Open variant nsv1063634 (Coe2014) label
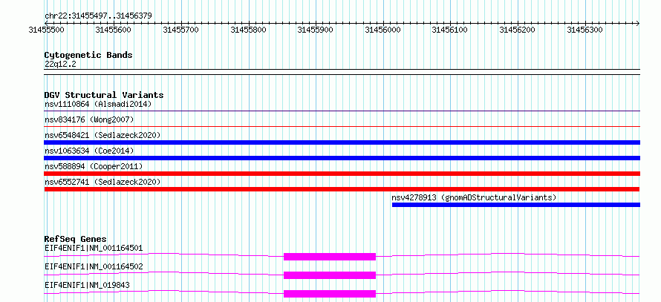661x302 pixels. pos(89,151)
